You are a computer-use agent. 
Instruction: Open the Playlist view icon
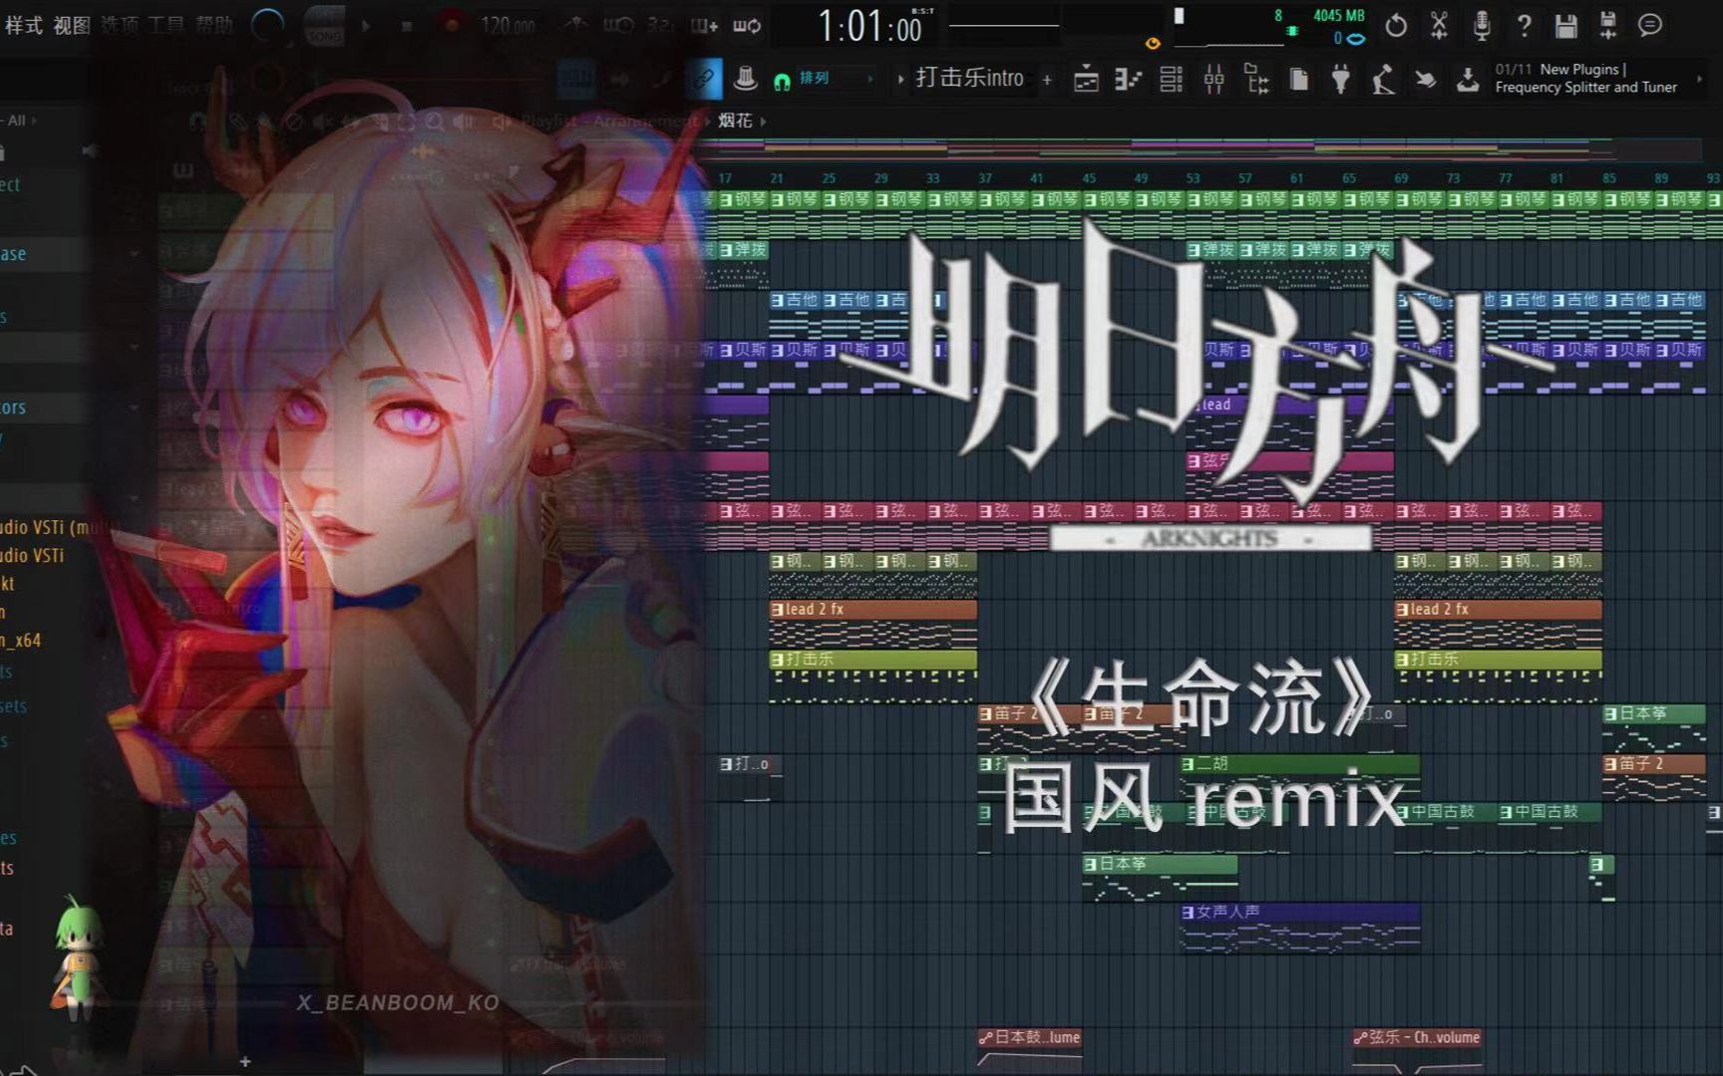point(1086,80)
